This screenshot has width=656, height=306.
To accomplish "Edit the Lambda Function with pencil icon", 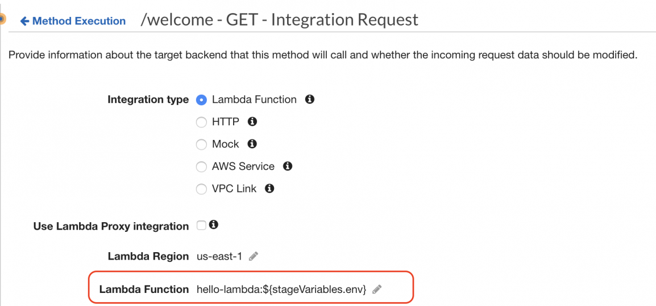I will coord(376,290).
